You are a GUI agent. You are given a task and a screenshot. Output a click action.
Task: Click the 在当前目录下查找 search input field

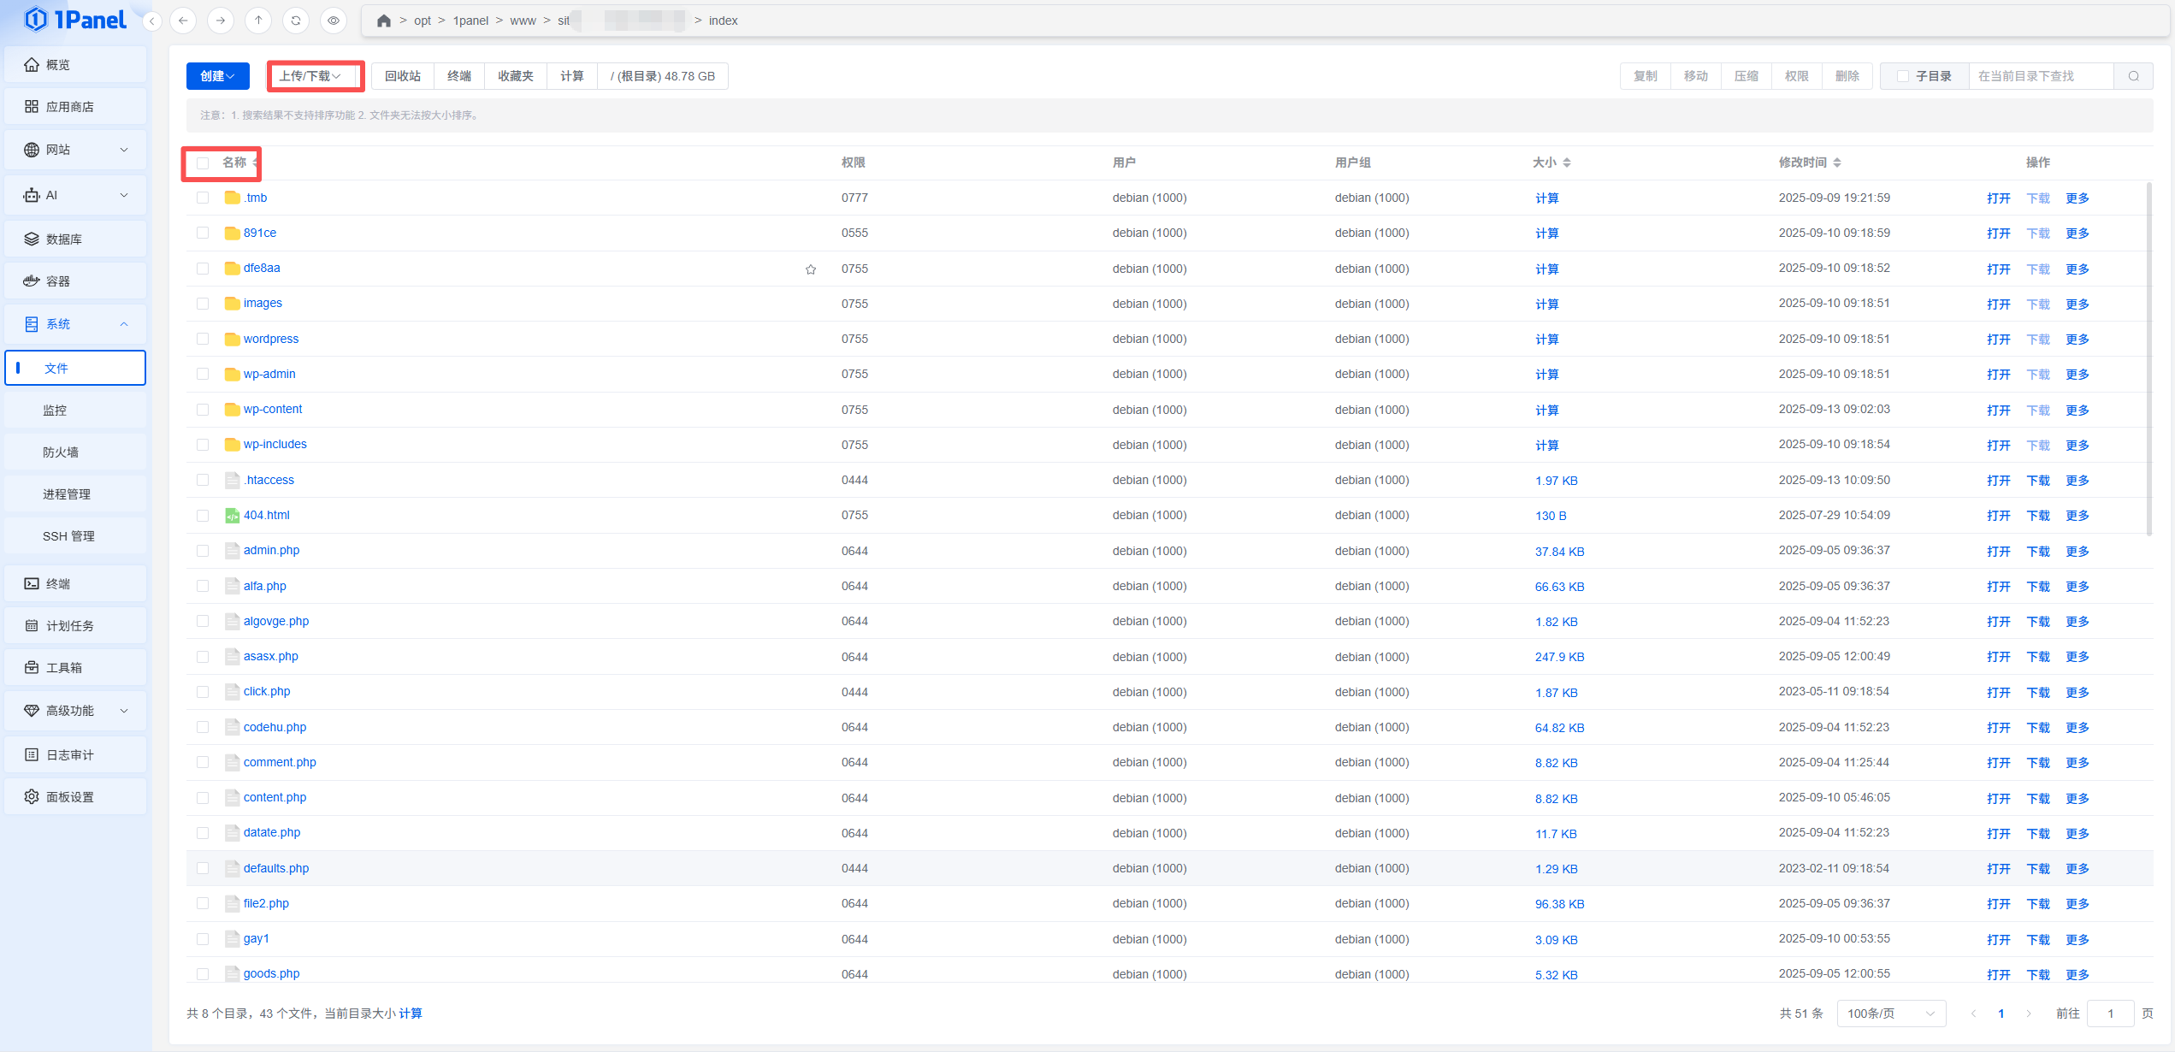[2040, 76]
